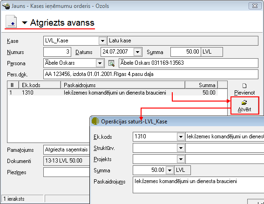This screenshot has height=204, width=264.
Task: Click the document template icon with blue arrow
Action: [11, 21]
